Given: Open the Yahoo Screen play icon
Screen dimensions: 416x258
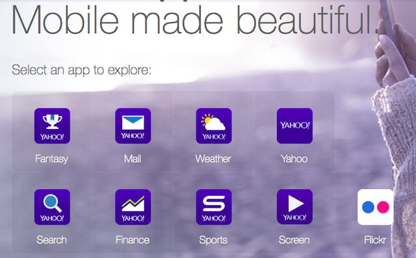Looking at the screenshot, I should click(294, 207).
